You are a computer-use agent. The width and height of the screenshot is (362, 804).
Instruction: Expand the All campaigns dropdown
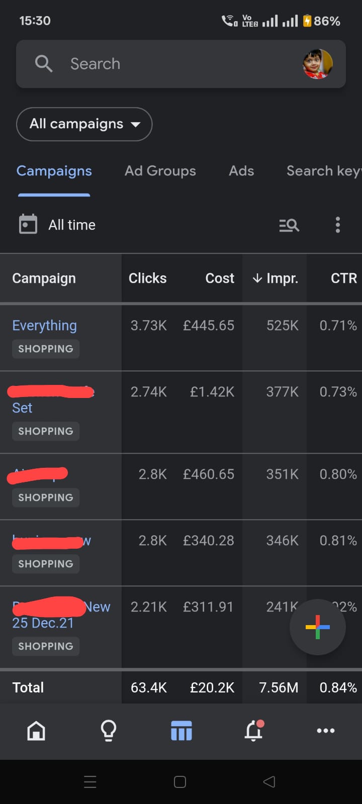[84, 124]
